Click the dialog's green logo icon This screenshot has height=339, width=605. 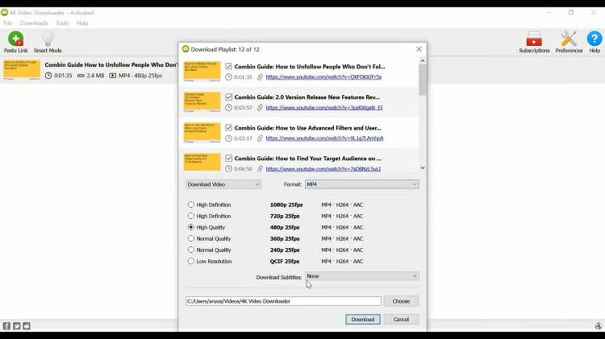click(186, 49)
